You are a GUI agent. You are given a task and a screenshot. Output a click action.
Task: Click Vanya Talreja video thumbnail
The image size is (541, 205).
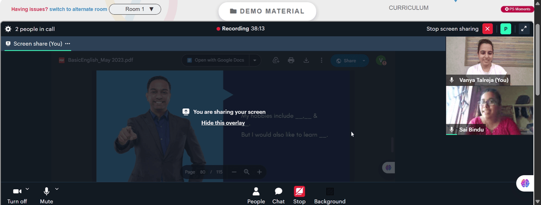489,61
